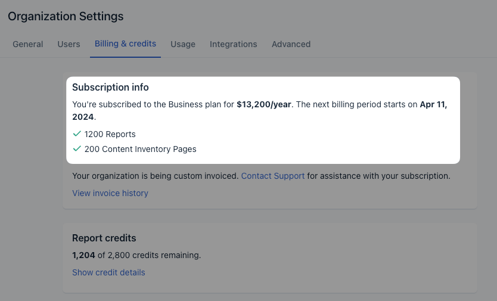Click the Contact Support link
The image size is (497, 301).
pos(273,176)
